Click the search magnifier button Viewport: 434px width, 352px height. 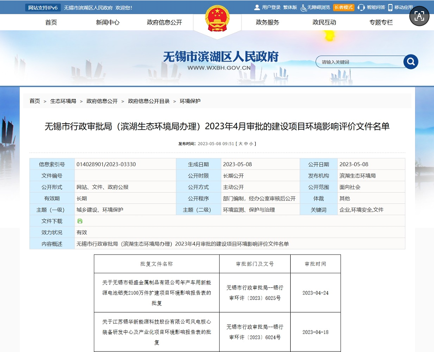point(411,62)
